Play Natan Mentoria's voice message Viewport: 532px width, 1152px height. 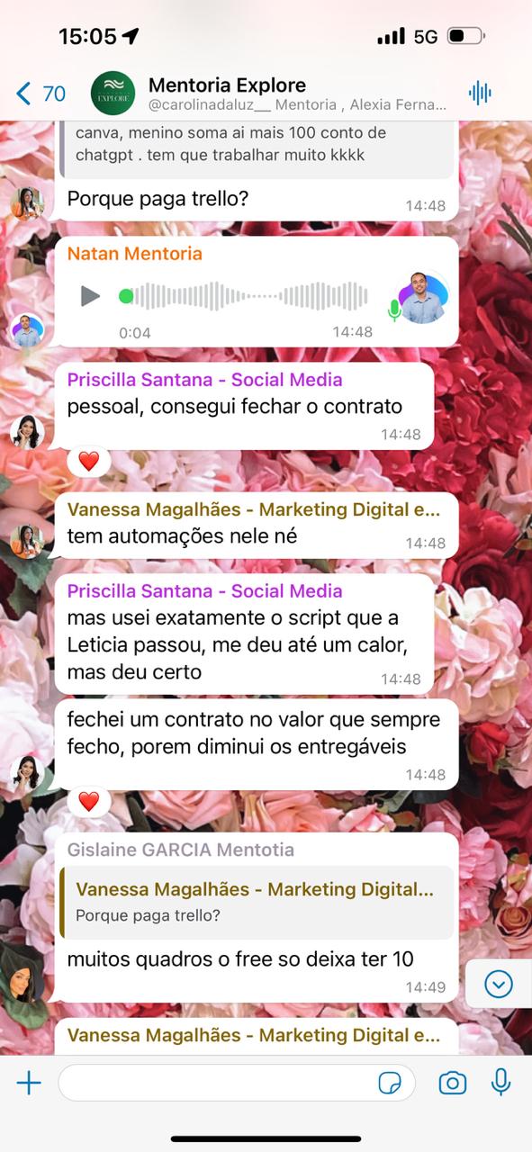(x=90, y=295)
